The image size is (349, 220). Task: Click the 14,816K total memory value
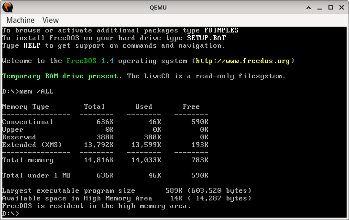pos(99,160)
